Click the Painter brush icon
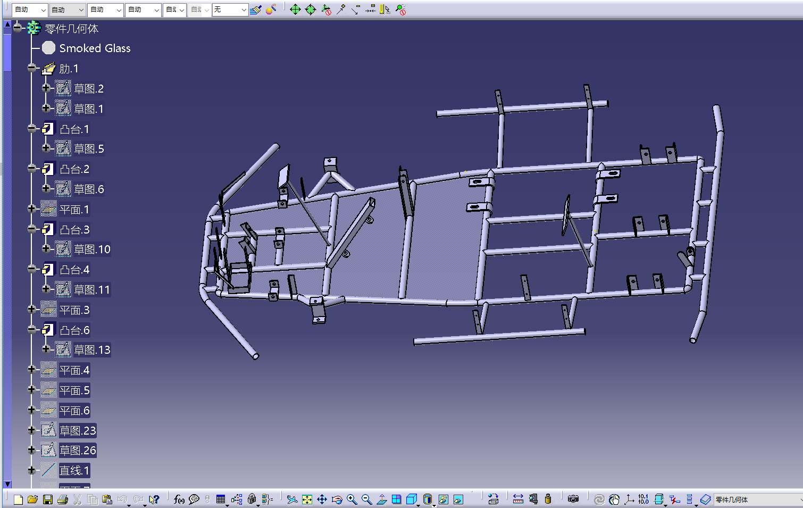Image resolution: width=803 pixels, height=508 pixels. [x=256, y=10]
